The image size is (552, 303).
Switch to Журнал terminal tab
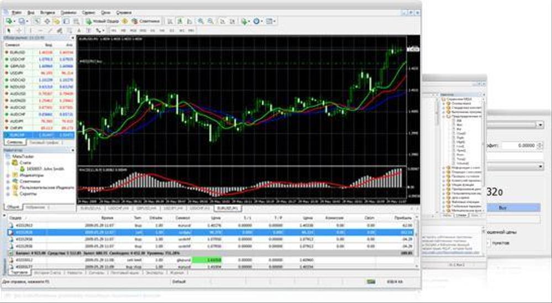tap(177, 273)
